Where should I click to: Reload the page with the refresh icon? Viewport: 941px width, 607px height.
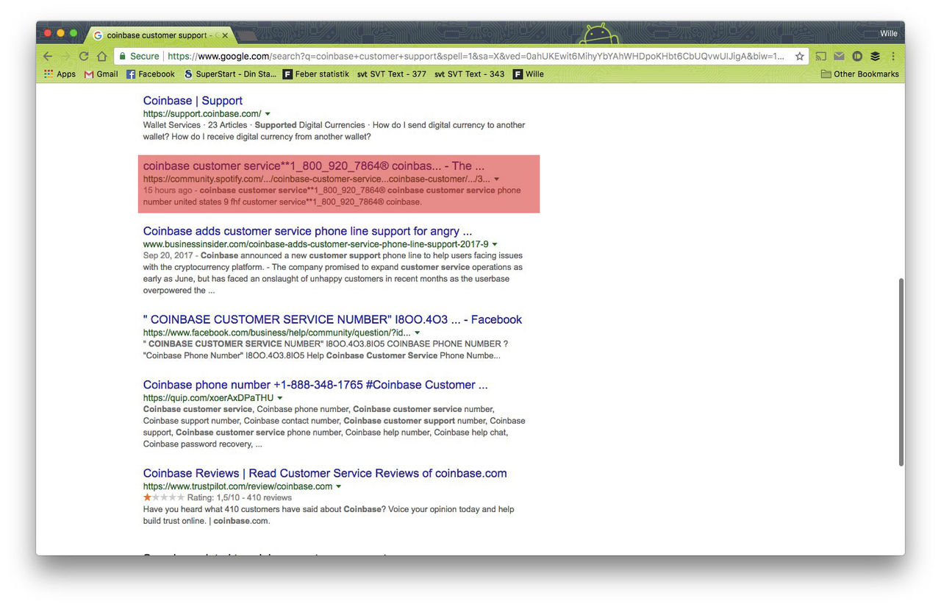[84, 57]
